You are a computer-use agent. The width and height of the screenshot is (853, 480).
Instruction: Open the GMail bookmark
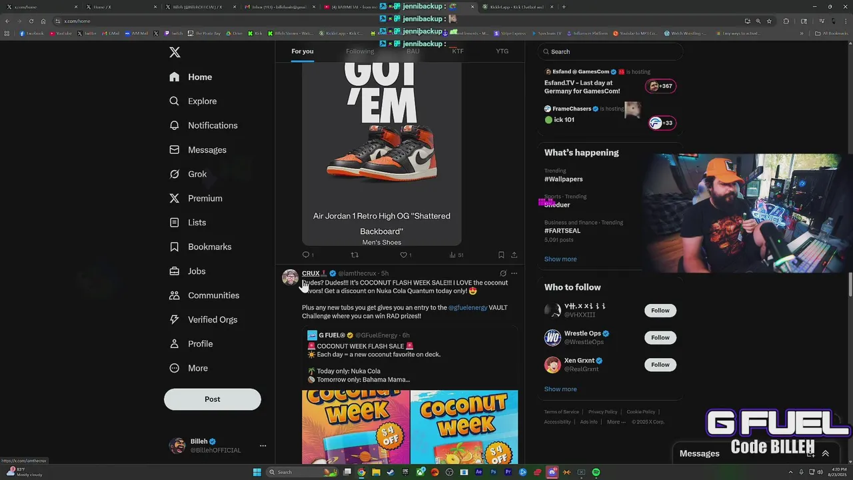coord(111,33)
